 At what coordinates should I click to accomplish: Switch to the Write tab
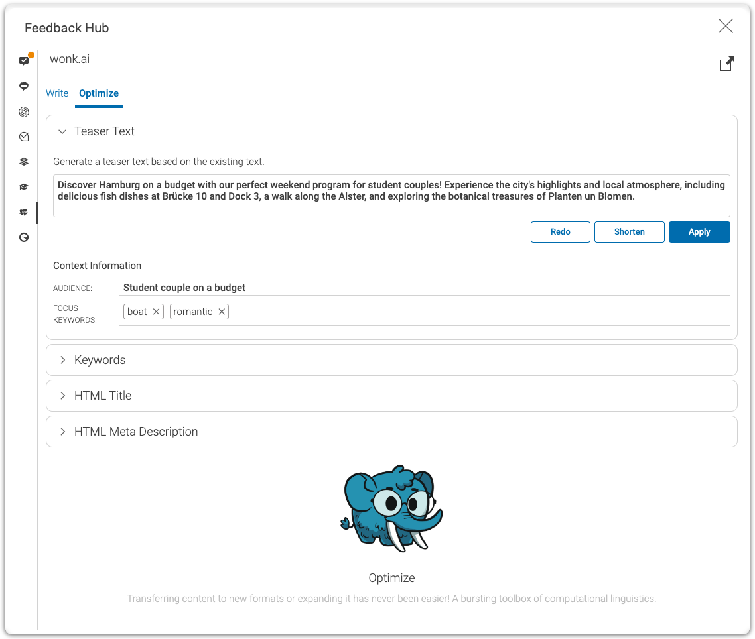[57, 93]
